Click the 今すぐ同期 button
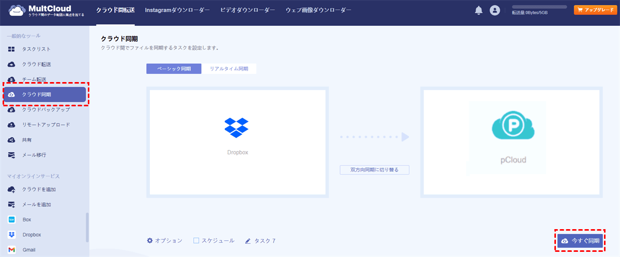The width and height of the screenshot is (620, 257). 580,241
